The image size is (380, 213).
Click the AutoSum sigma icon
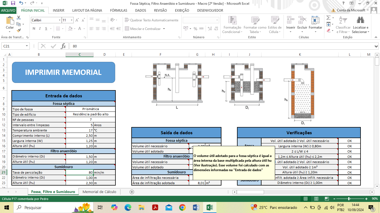click(x=328, y=18)
